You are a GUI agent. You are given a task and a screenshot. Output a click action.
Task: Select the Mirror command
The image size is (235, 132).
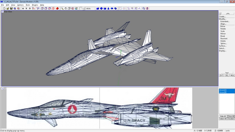223,34
